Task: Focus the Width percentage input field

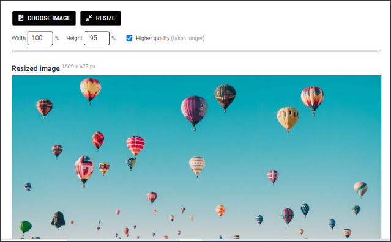Action: [x=40, y=38]
